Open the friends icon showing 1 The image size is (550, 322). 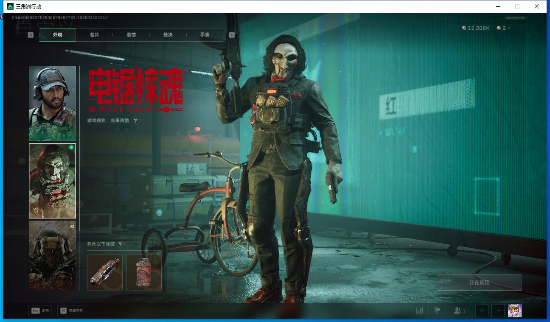point(459,311)
